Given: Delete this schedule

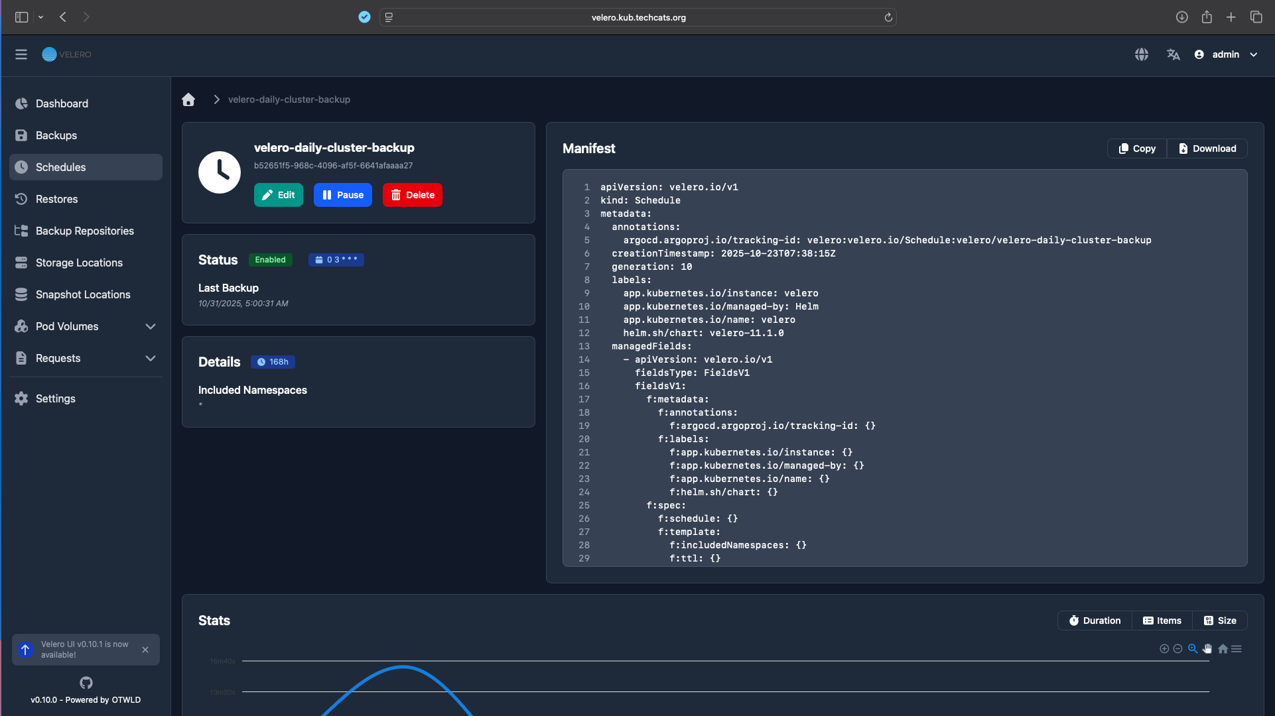Looking at the screenshot, I should pos(412,195).
